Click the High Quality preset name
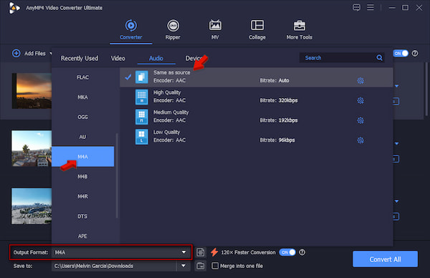The width and height of the screenshot is (430, 278). point(167,92)
